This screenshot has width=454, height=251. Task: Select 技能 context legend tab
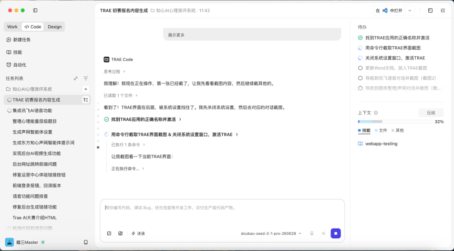coord(364,131)
